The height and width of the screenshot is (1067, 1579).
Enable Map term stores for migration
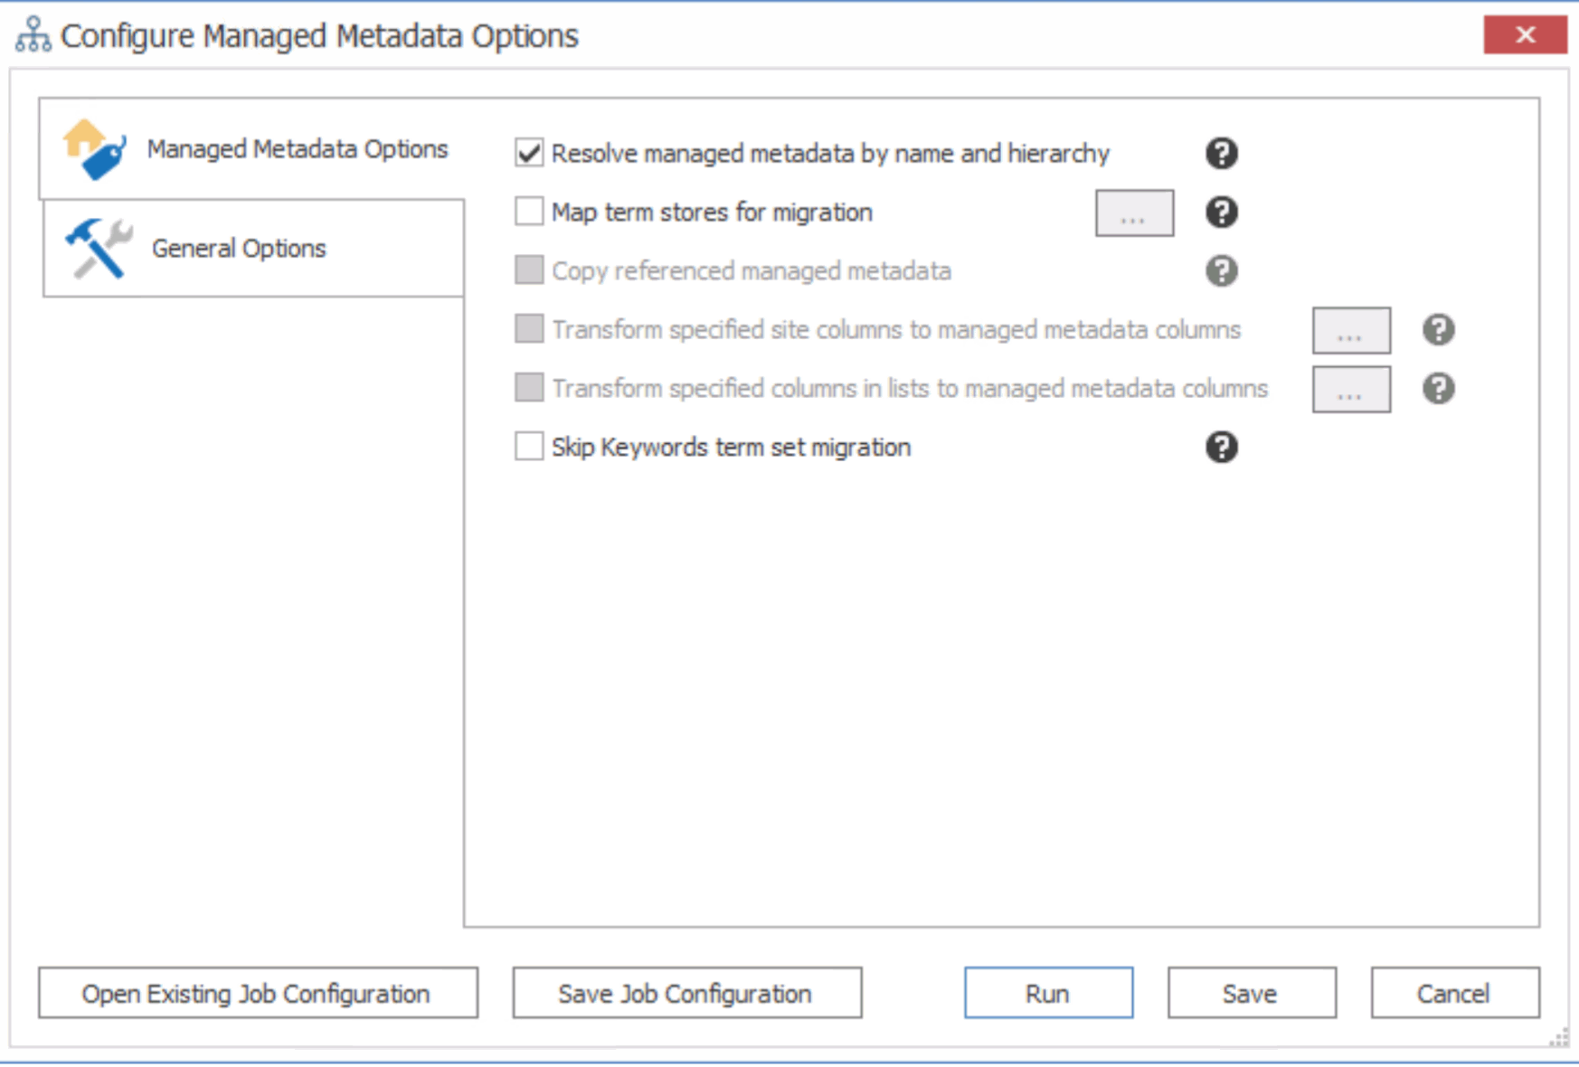(x=529, y=211)
